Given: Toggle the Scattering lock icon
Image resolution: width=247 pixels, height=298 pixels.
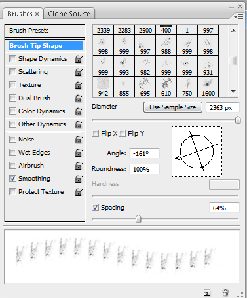Looking at the screenshot, I should click(79, 72).
